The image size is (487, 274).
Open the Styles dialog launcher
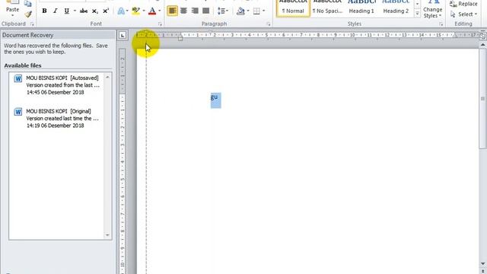441,24
